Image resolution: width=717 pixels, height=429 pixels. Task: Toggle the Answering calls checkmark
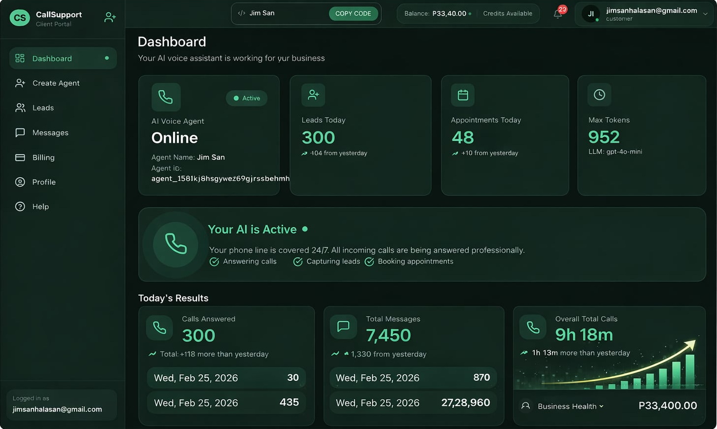pos(214,262)
